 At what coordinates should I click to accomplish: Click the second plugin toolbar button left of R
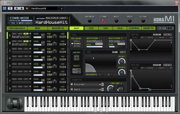point(10,8)
